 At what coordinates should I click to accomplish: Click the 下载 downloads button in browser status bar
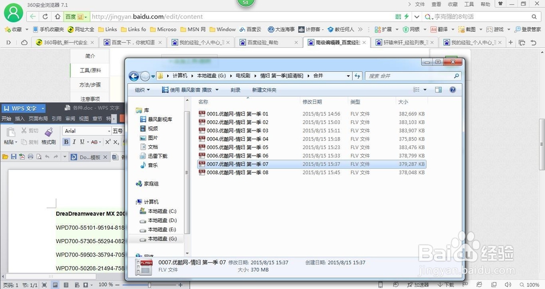pos(446,285)
